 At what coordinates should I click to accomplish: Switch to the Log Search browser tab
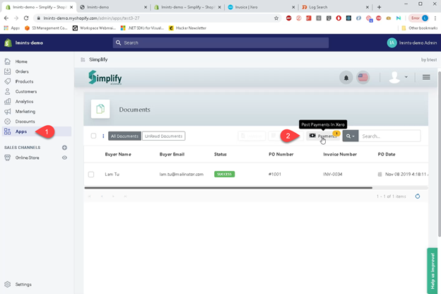[x=335, y=7]
